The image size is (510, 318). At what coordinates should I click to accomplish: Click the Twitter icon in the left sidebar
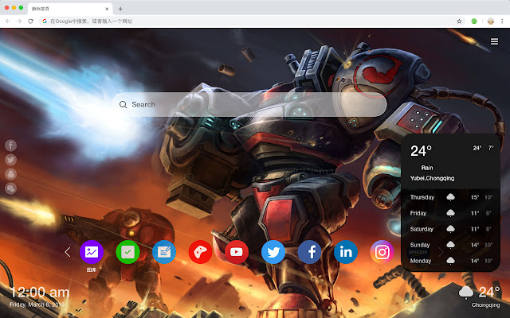10,160
